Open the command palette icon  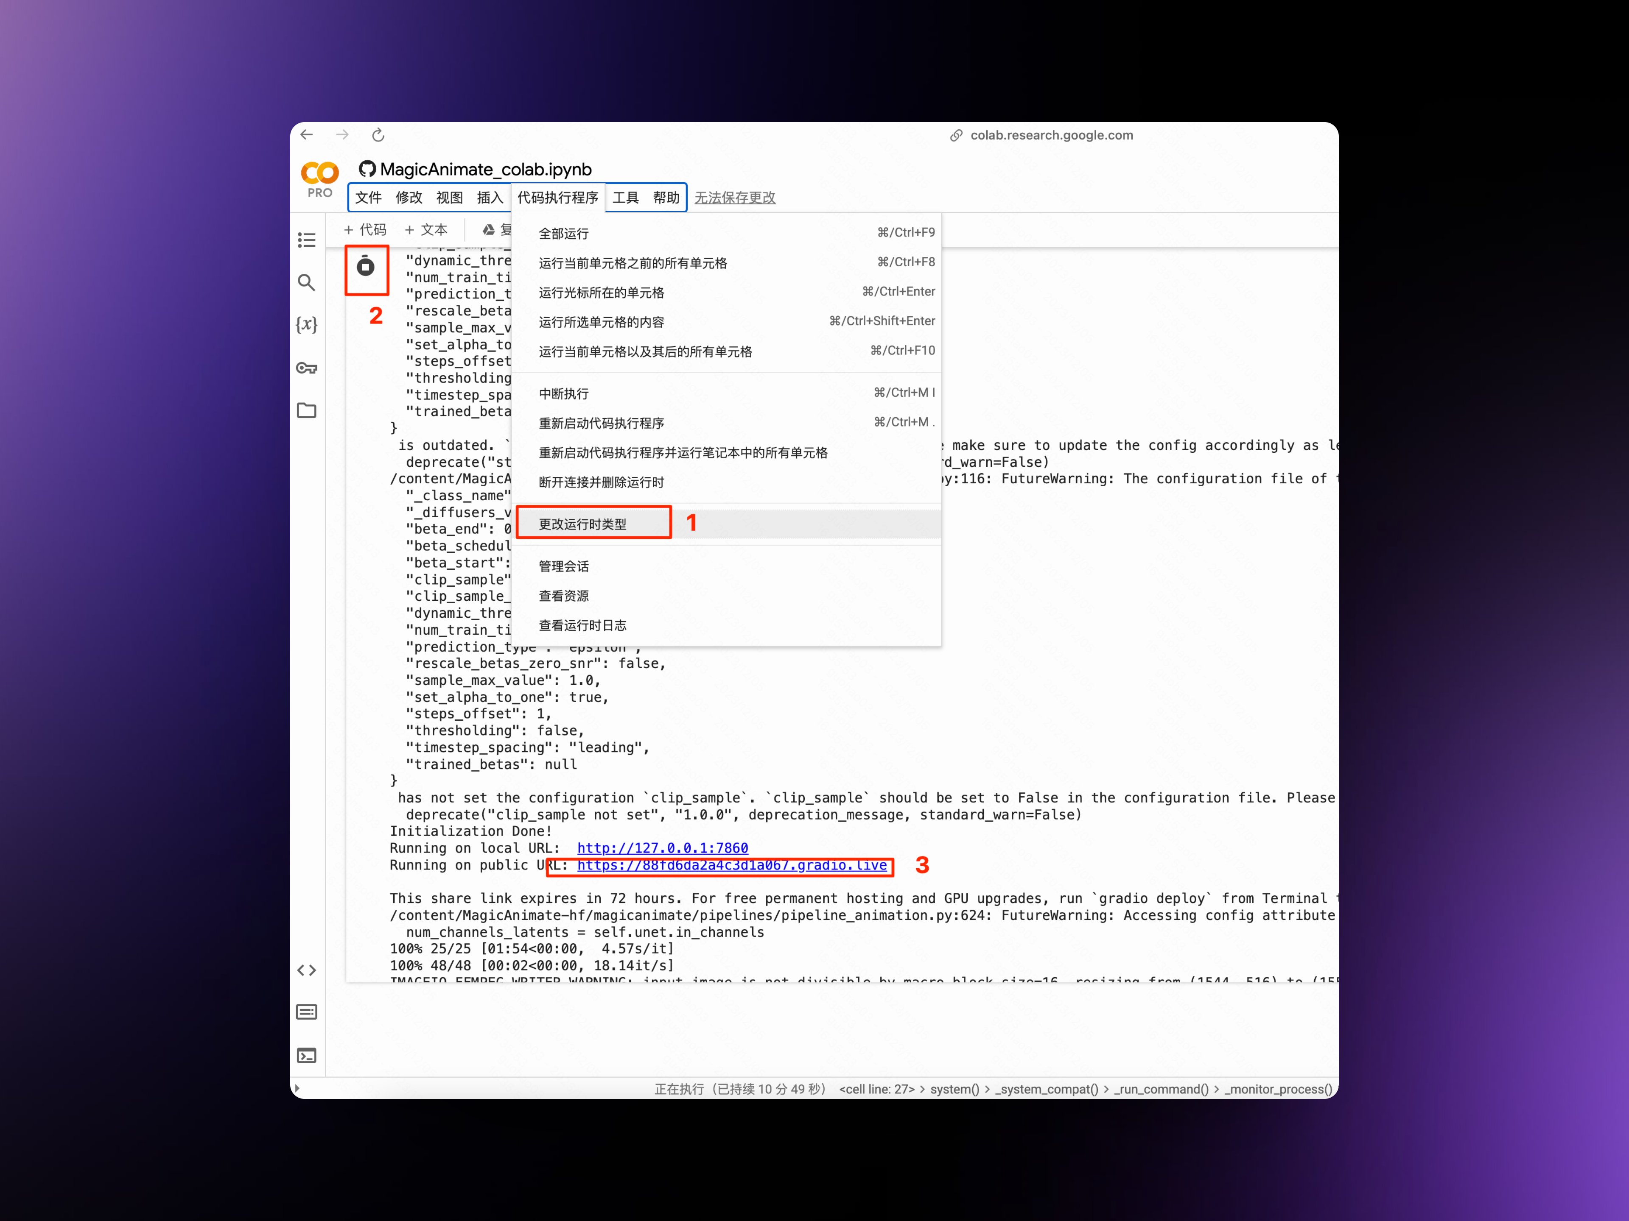coord(306,1013)
